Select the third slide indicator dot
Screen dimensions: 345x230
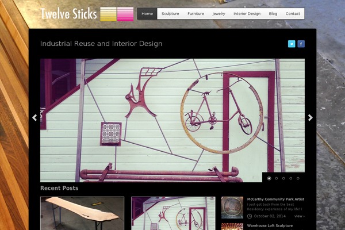pos(283,178)
